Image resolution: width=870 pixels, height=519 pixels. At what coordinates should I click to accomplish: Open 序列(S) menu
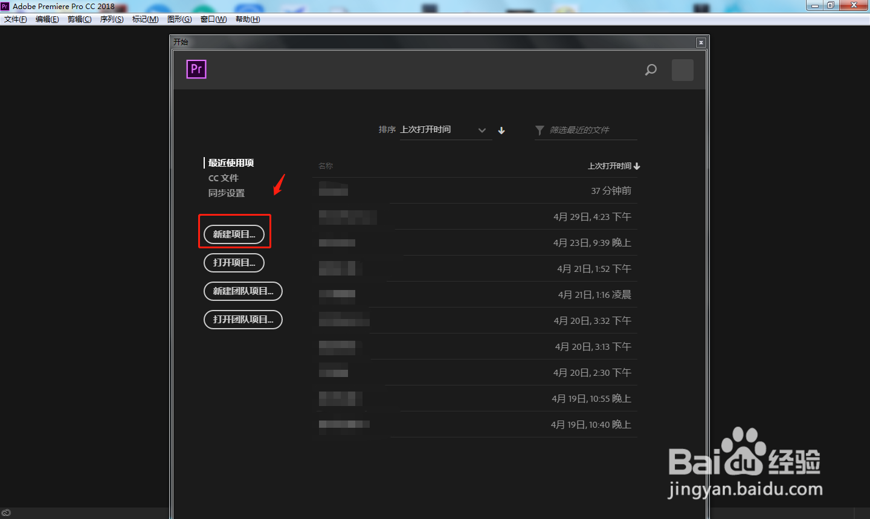point(112,19)
